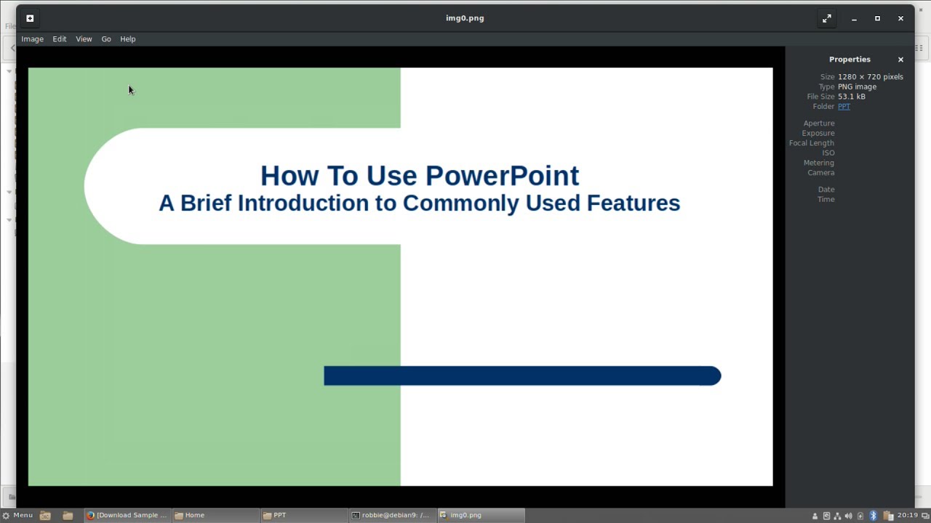Maximize the img0.png viewer window
Viewport: 931px width, 523px height.
pos(877,19)
